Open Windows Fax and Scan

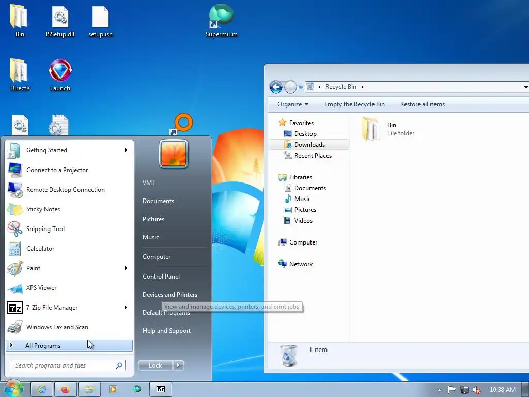57,327
